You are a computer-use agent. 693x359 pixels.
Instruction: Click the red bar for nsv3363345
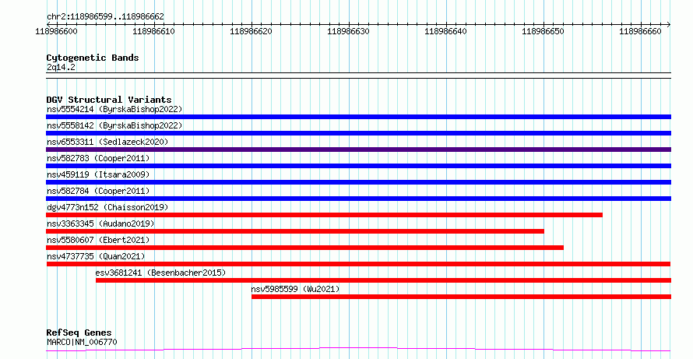click(x=295, y=231)
